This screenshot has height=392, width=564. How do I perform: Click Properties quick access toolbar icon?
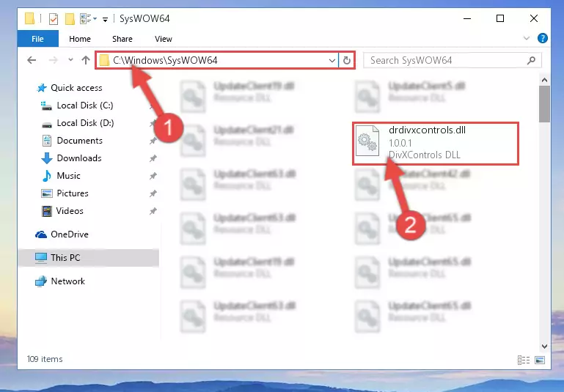coord(54,18)
